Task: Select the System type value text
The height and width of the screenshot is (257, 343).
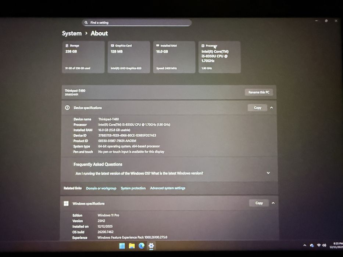Action: [129, 146]
